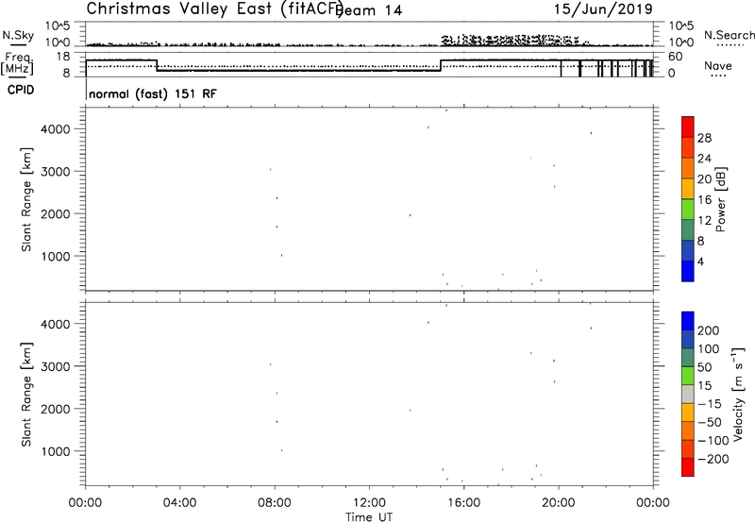Pick the red bottom segment of the Velocity color bar
Screen dimensions: 755x523
click(688, 467)
